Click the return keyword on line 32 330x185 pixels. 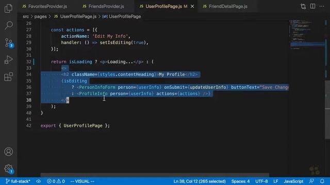click(x=58, y=62)
